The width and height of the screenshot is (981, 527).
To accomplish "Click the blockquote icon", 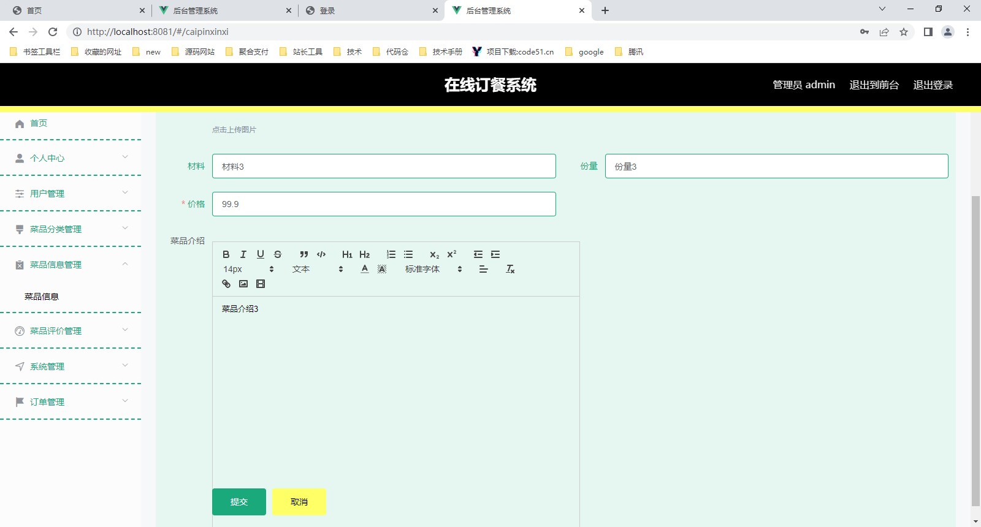I will 303,254.
